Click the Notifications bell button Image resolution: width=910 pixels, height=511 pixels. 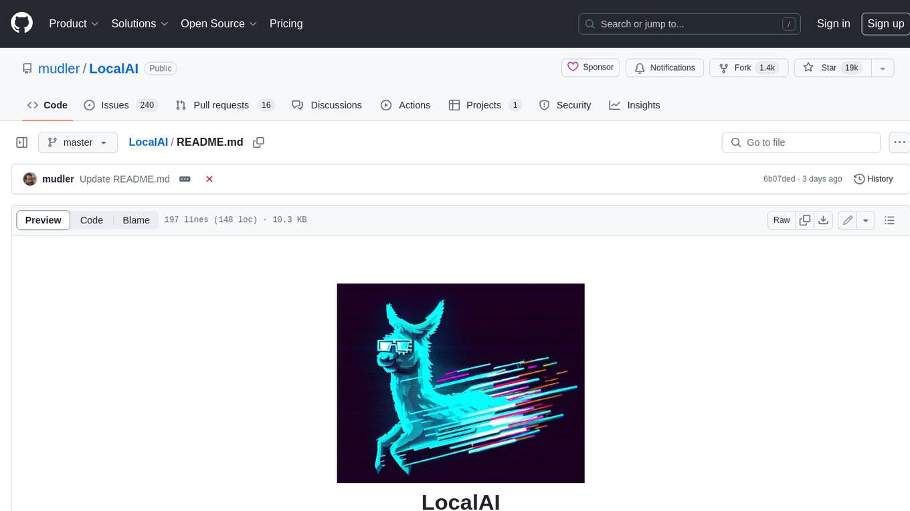click(x=664, y=68)
